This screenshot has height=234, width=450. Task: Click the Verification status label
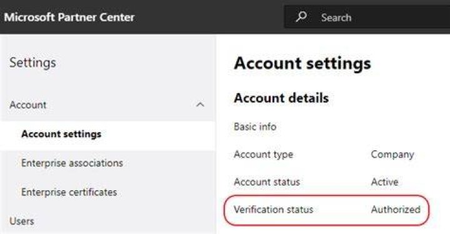point(274,209)
